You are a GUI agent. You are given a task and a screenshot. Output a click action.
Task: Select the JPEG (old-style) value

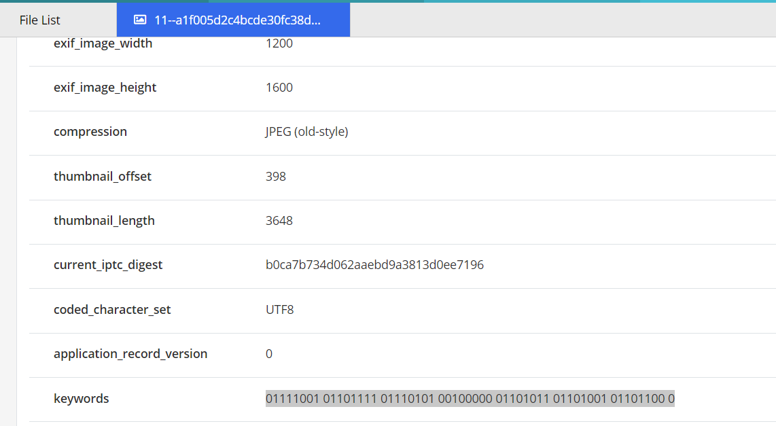(307, 132)
